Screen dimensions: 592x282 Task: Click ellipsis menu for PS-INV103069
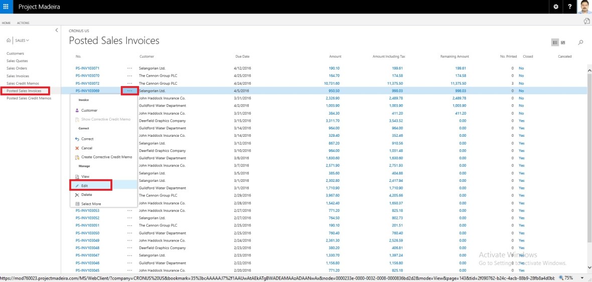point(130,91)
